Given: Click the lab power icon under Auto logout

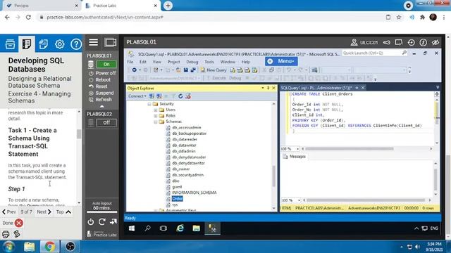Looking at the screenshot, I should click(91, 222).
